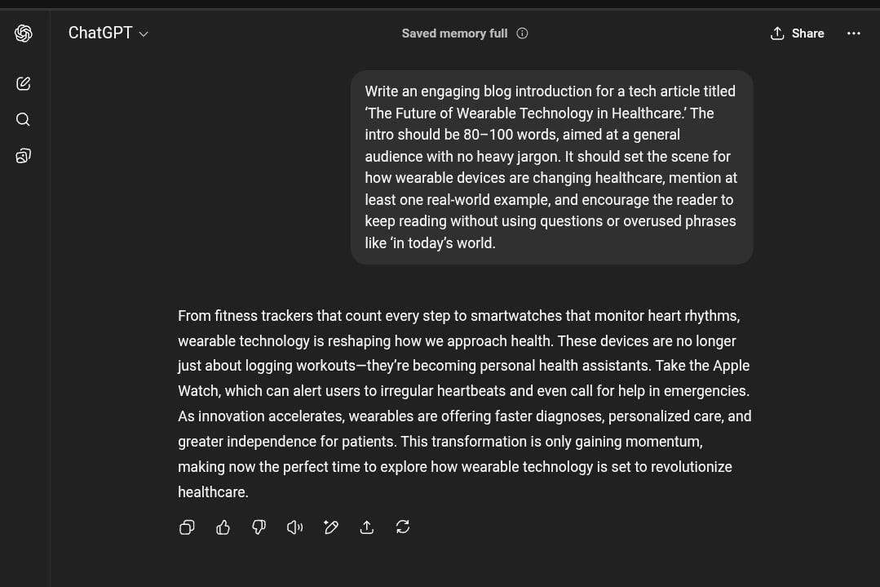Viewport: 880px width, 587px height.
Task: Start a new chat with the compose icon
Action: [x=23, y=84]
